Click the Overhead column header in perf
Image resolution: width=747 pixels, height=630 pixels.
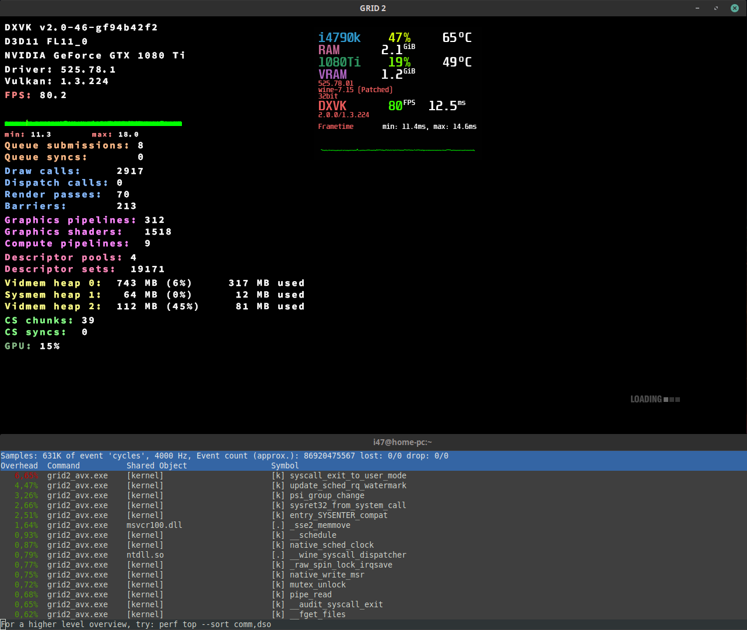19,466
